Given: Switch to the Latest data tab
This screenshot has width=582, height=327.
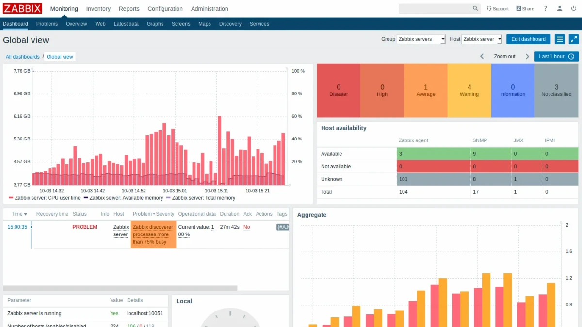Looking at the screenshot, I should (126, 24).
